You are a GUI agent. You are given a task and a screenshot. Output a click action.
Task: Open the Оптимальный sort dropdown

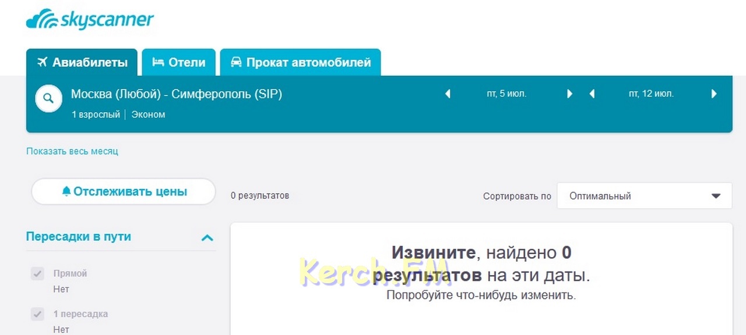[644, 196]
